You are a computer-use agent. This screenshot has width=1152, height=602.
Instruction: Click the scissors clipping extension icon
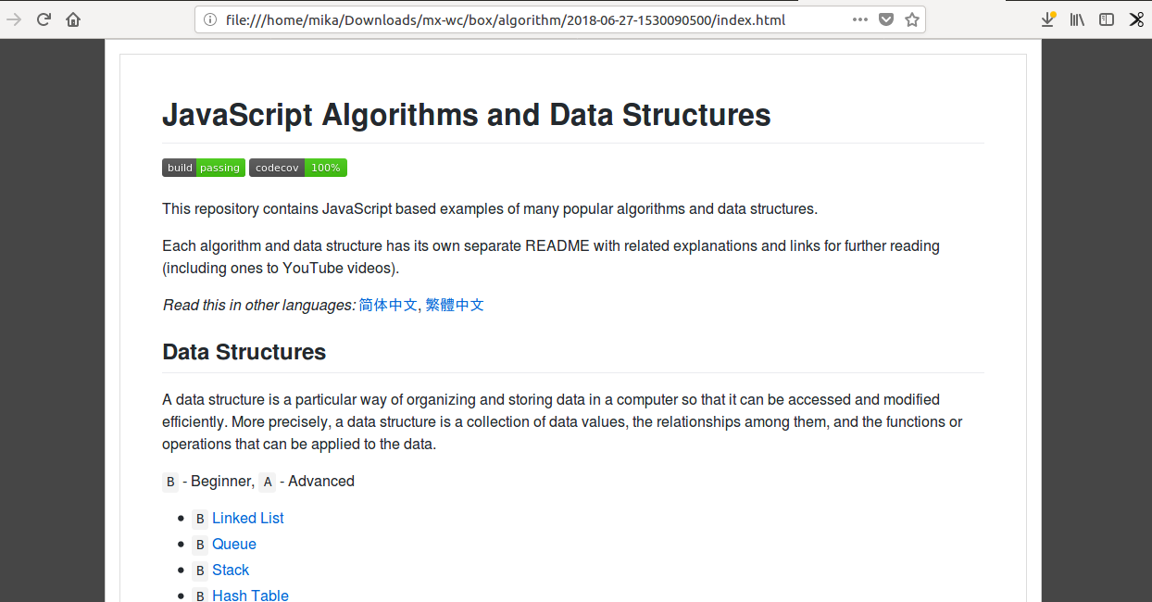(x=1136, y=19)
